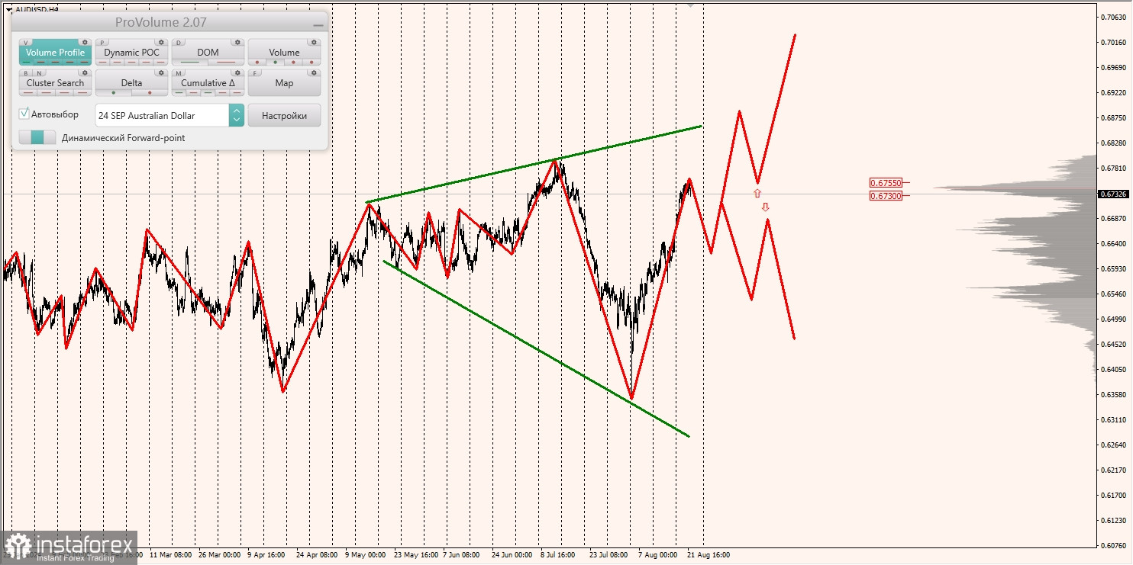Toggle the Dynamic POC module

(x=131, y=52)
